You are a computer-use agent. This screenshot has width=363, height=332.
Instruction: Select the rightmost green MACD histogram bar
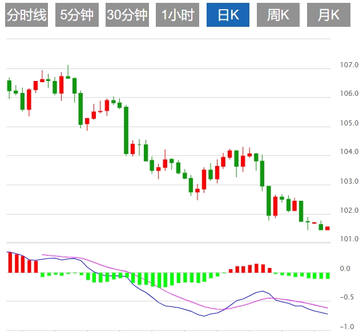tap(328, 276)
